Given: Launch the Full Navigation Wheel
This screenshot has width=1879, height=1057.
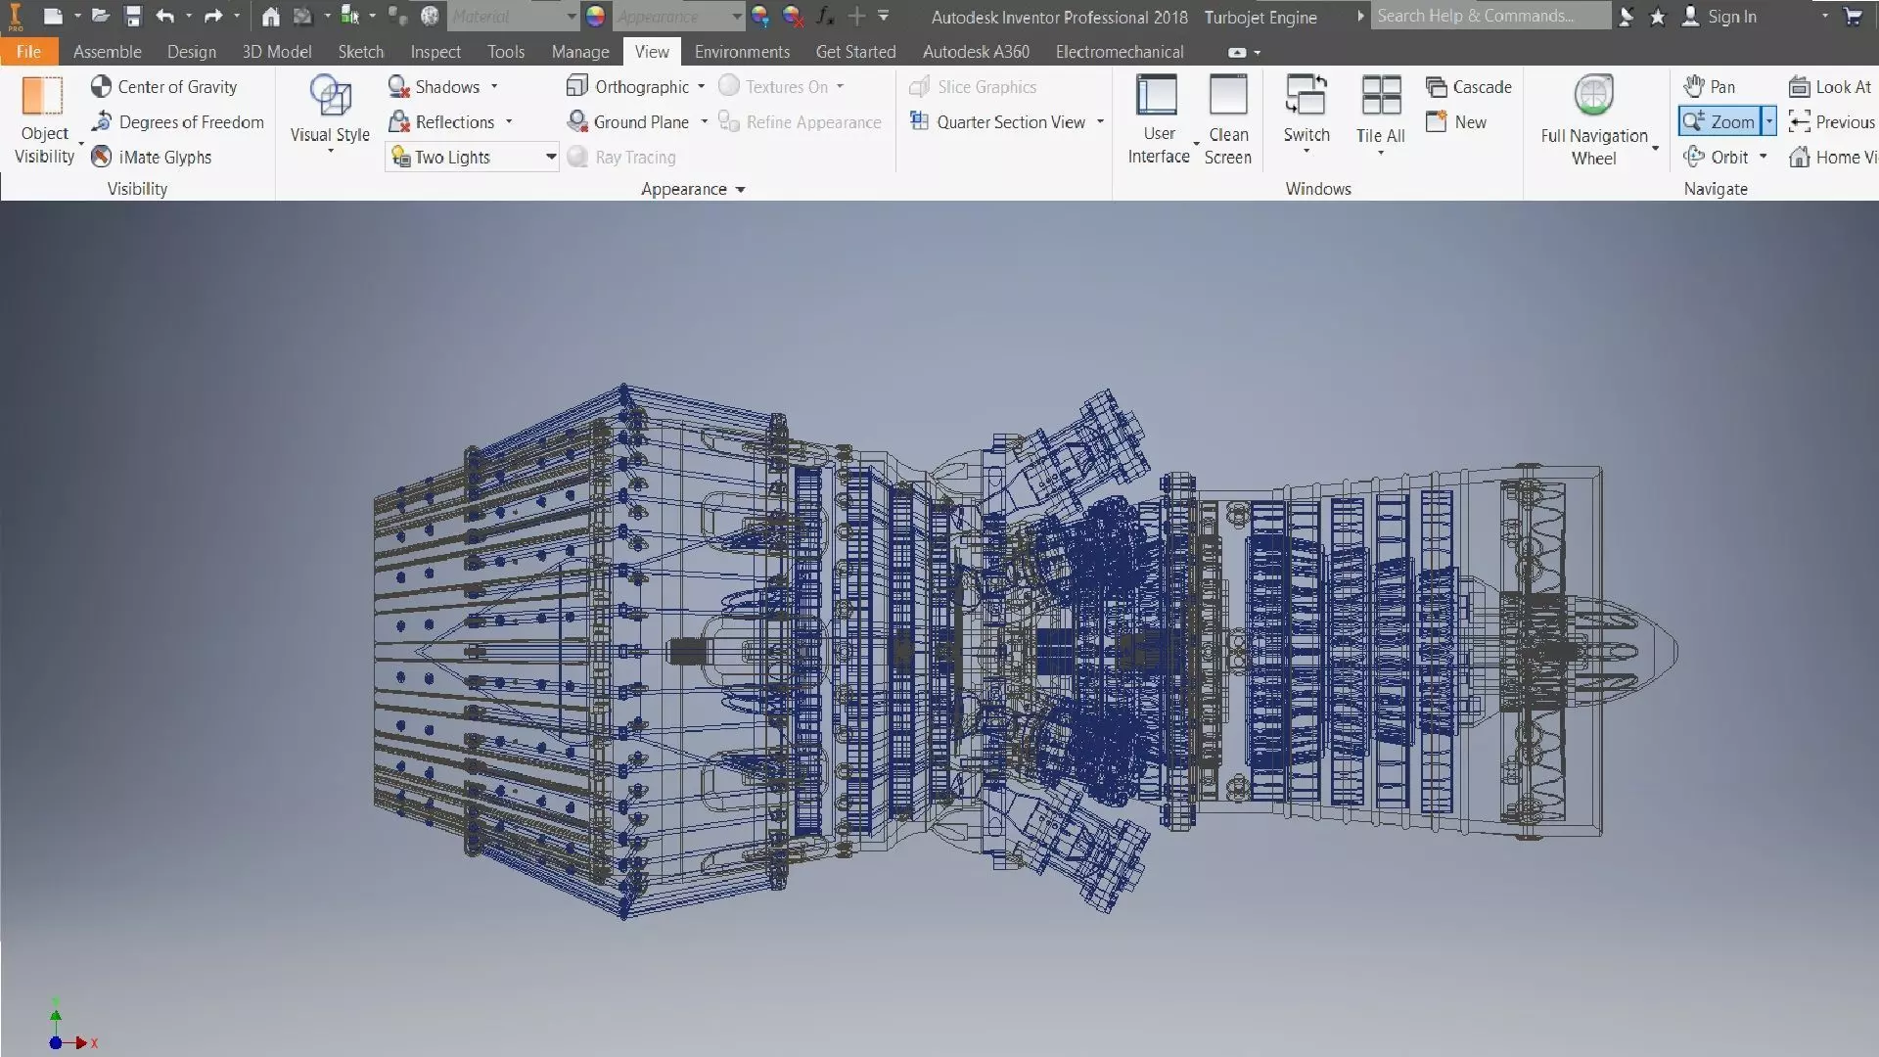Looking at the screenshot, I should coord(1593,117).
